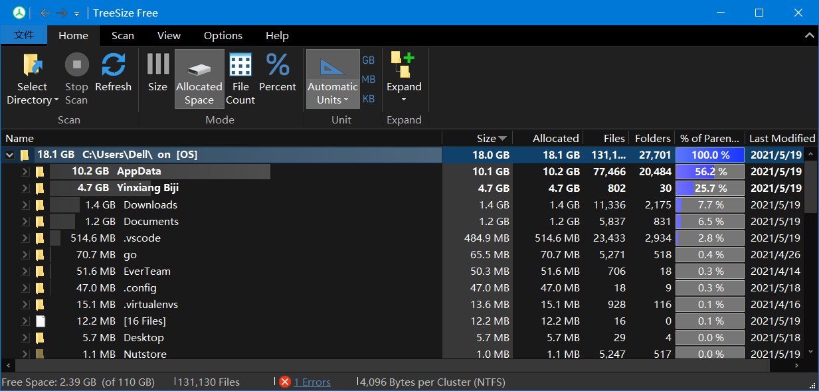
Task: Open the Options tab
Action: (x=223, y=36)
